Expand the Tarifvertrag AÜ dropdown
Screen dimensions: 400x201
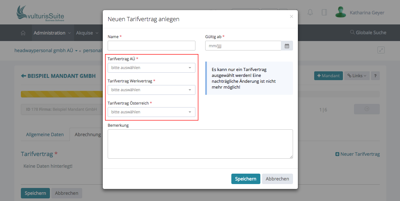pyautogui.click(x=151, y=68)
